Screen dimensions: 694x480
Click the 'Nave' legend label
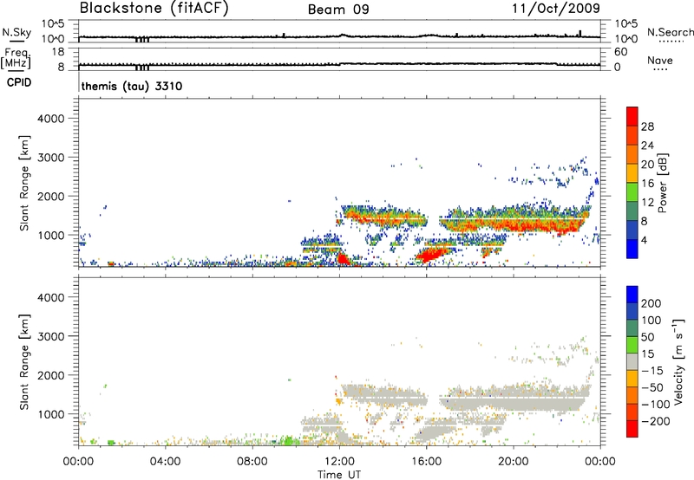(660, 60)
